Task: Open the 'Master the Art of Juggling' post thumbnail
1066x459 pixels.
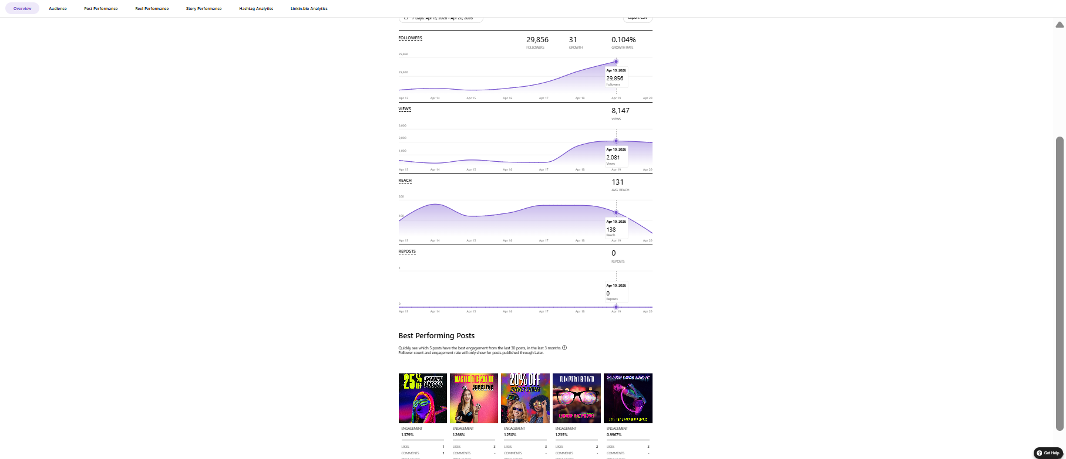Action: click(x=474, y=398)
